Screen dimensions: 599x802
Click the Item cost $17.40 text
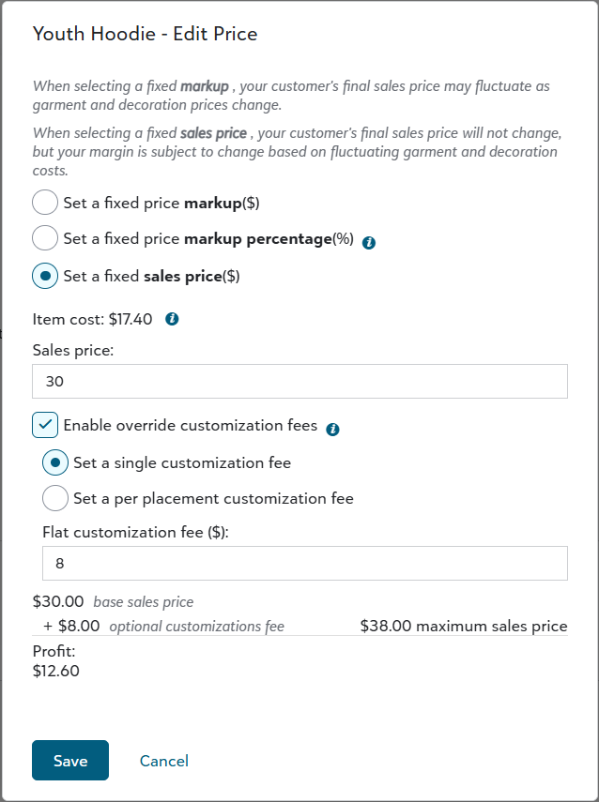(94, 319)
